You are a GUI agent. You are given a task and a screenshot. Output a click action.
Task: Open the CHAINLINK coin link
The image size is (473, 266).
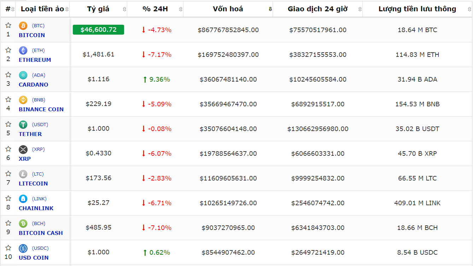coord(36,208)
